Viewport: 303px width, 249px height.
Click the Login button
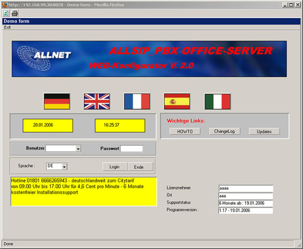[x=115, y=167]
